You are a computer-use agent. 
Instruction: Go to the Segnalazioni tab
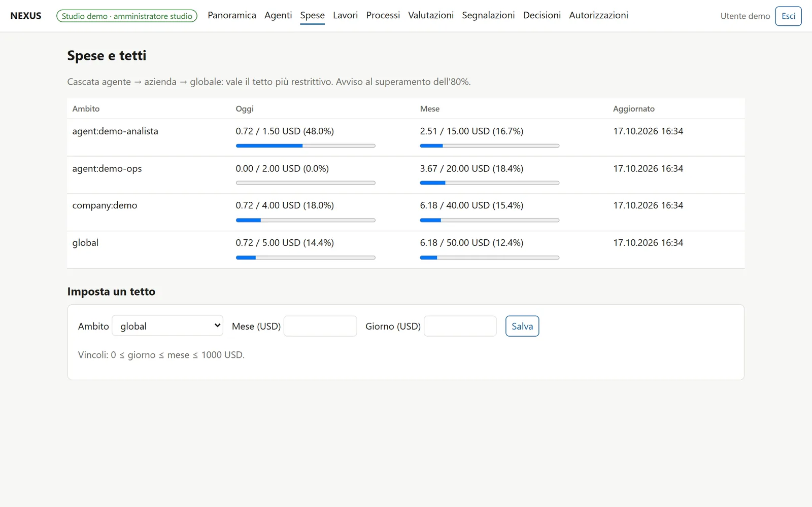pyautogui.click(x=488, y=15)
